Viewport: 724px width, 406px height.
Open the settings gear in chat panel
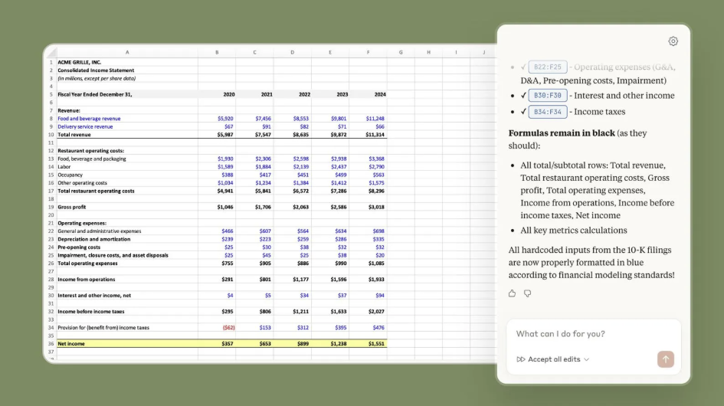pos(673,41)
